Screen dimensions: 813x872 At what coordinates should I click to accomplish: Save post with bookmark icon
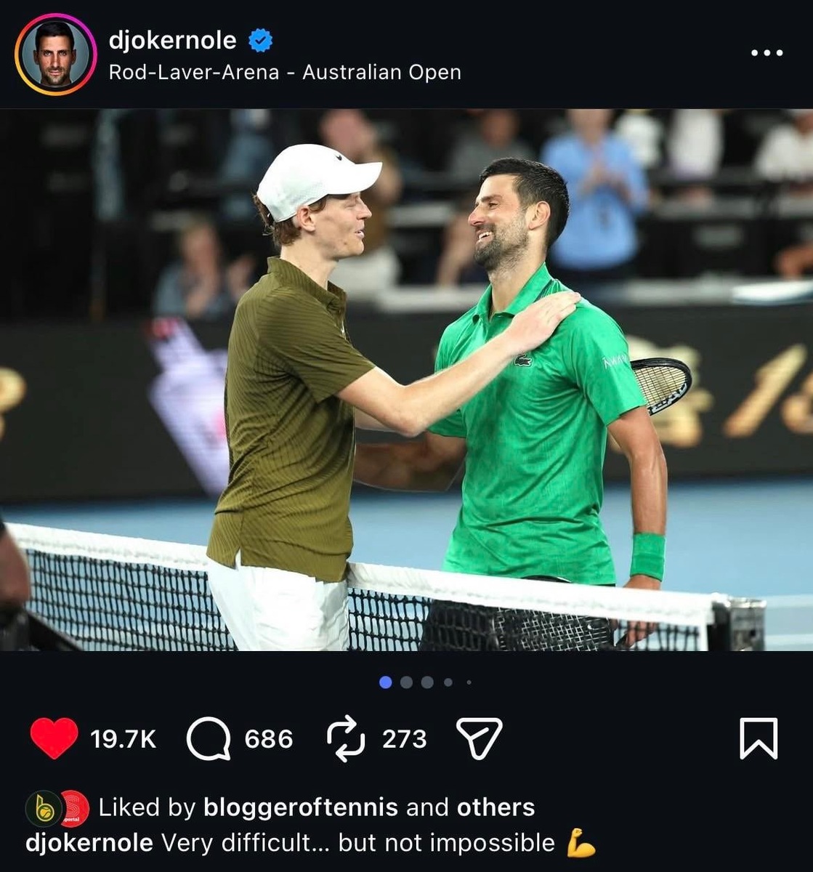[759, 738]
